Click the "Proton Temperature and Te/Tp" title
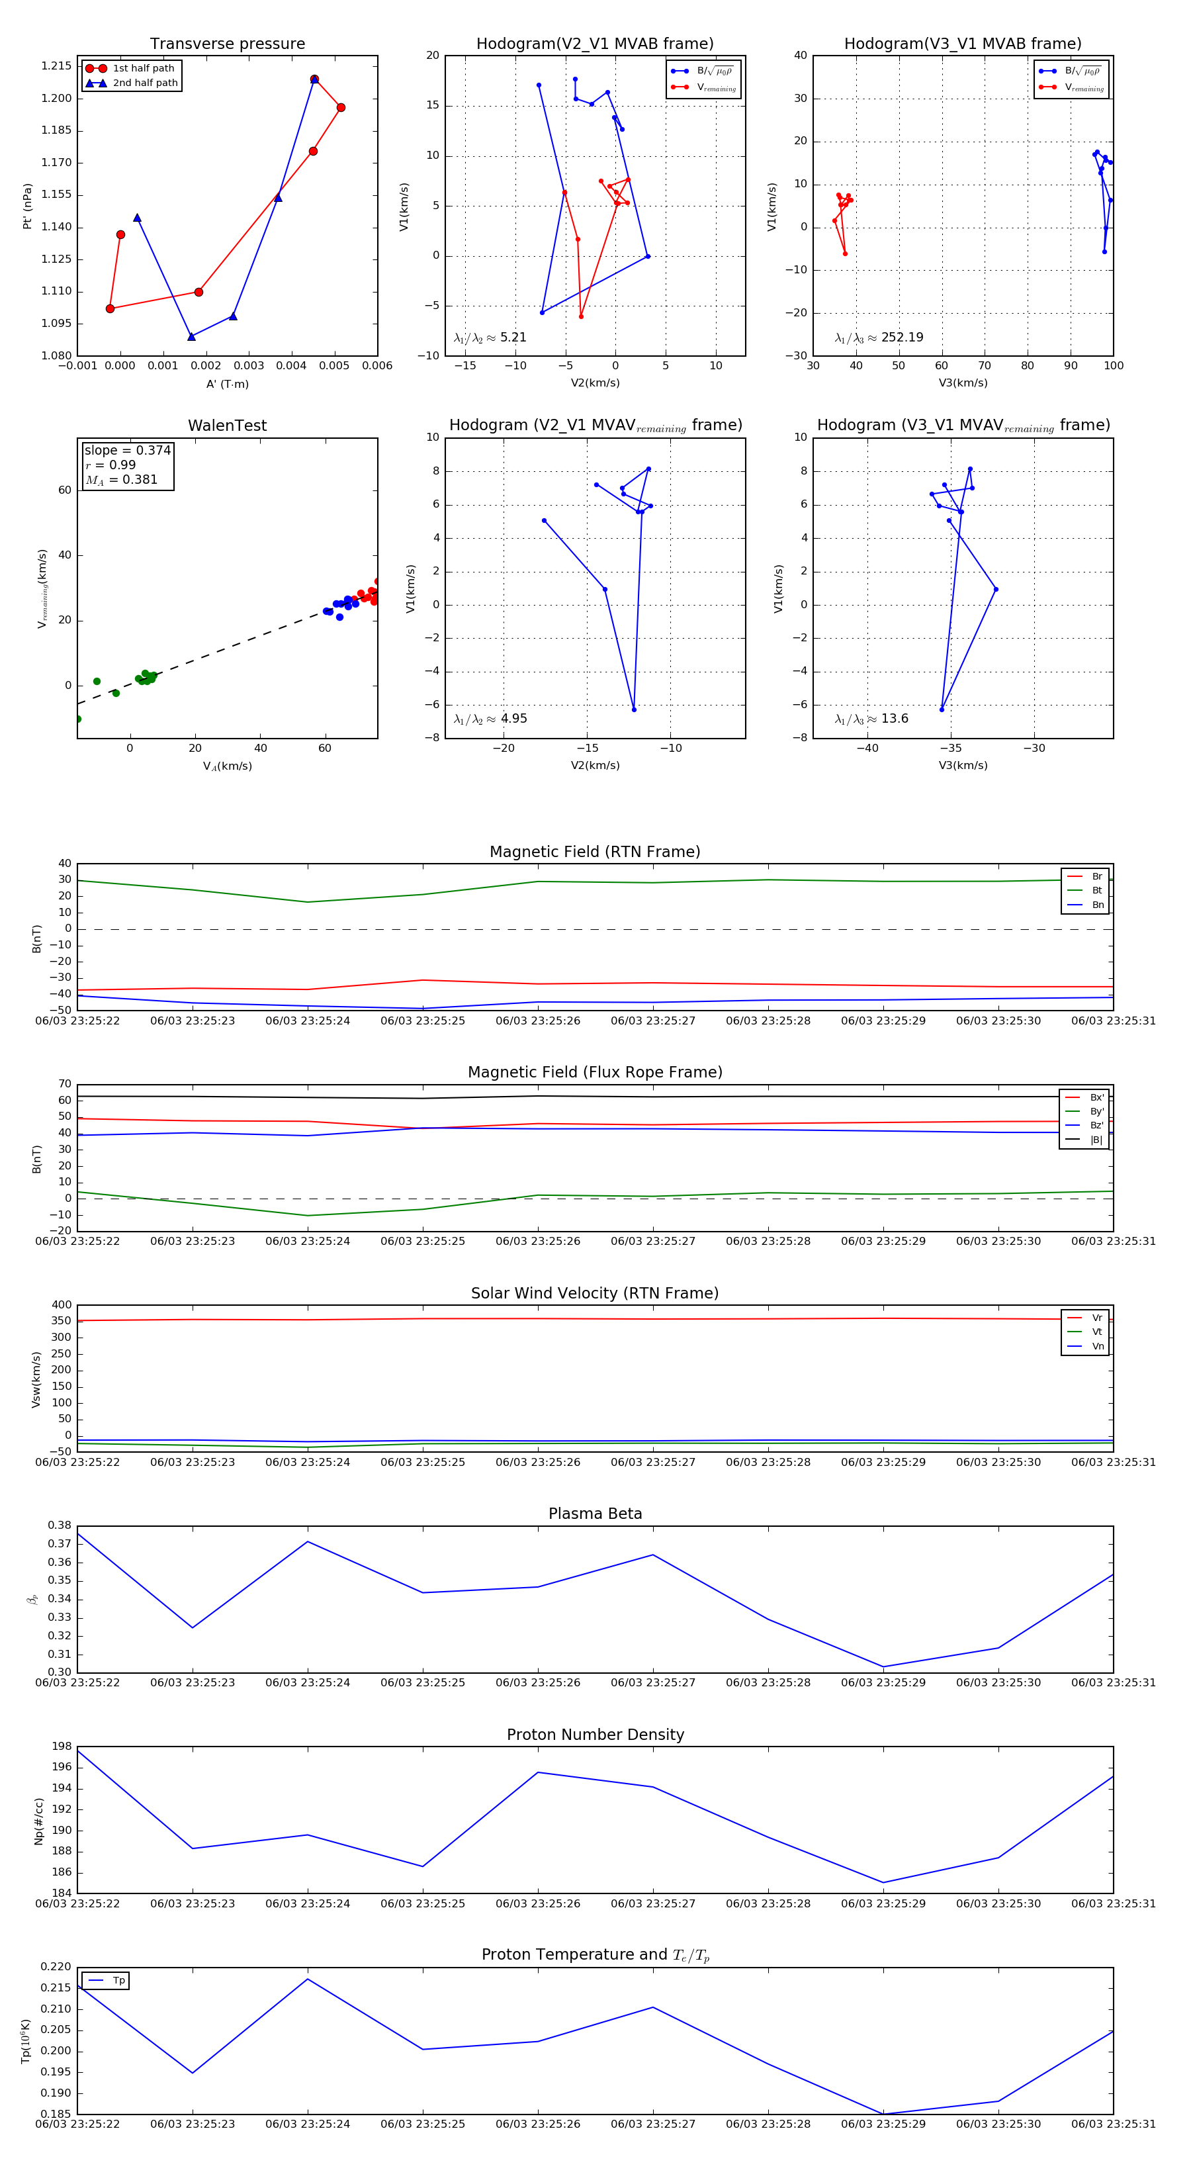1191x2184 pixels. [x=595, y=1955]
